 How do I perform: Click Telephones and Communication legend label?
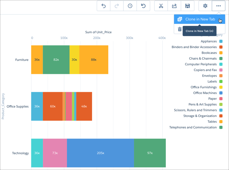tap(193, 127)
